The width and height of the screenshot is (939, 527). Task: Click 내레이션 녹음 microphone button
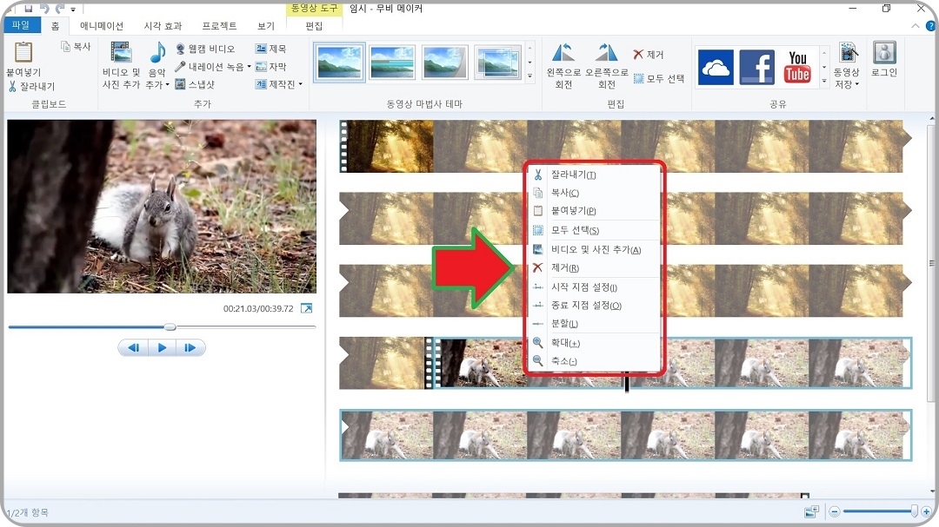[x=210, y=67]
